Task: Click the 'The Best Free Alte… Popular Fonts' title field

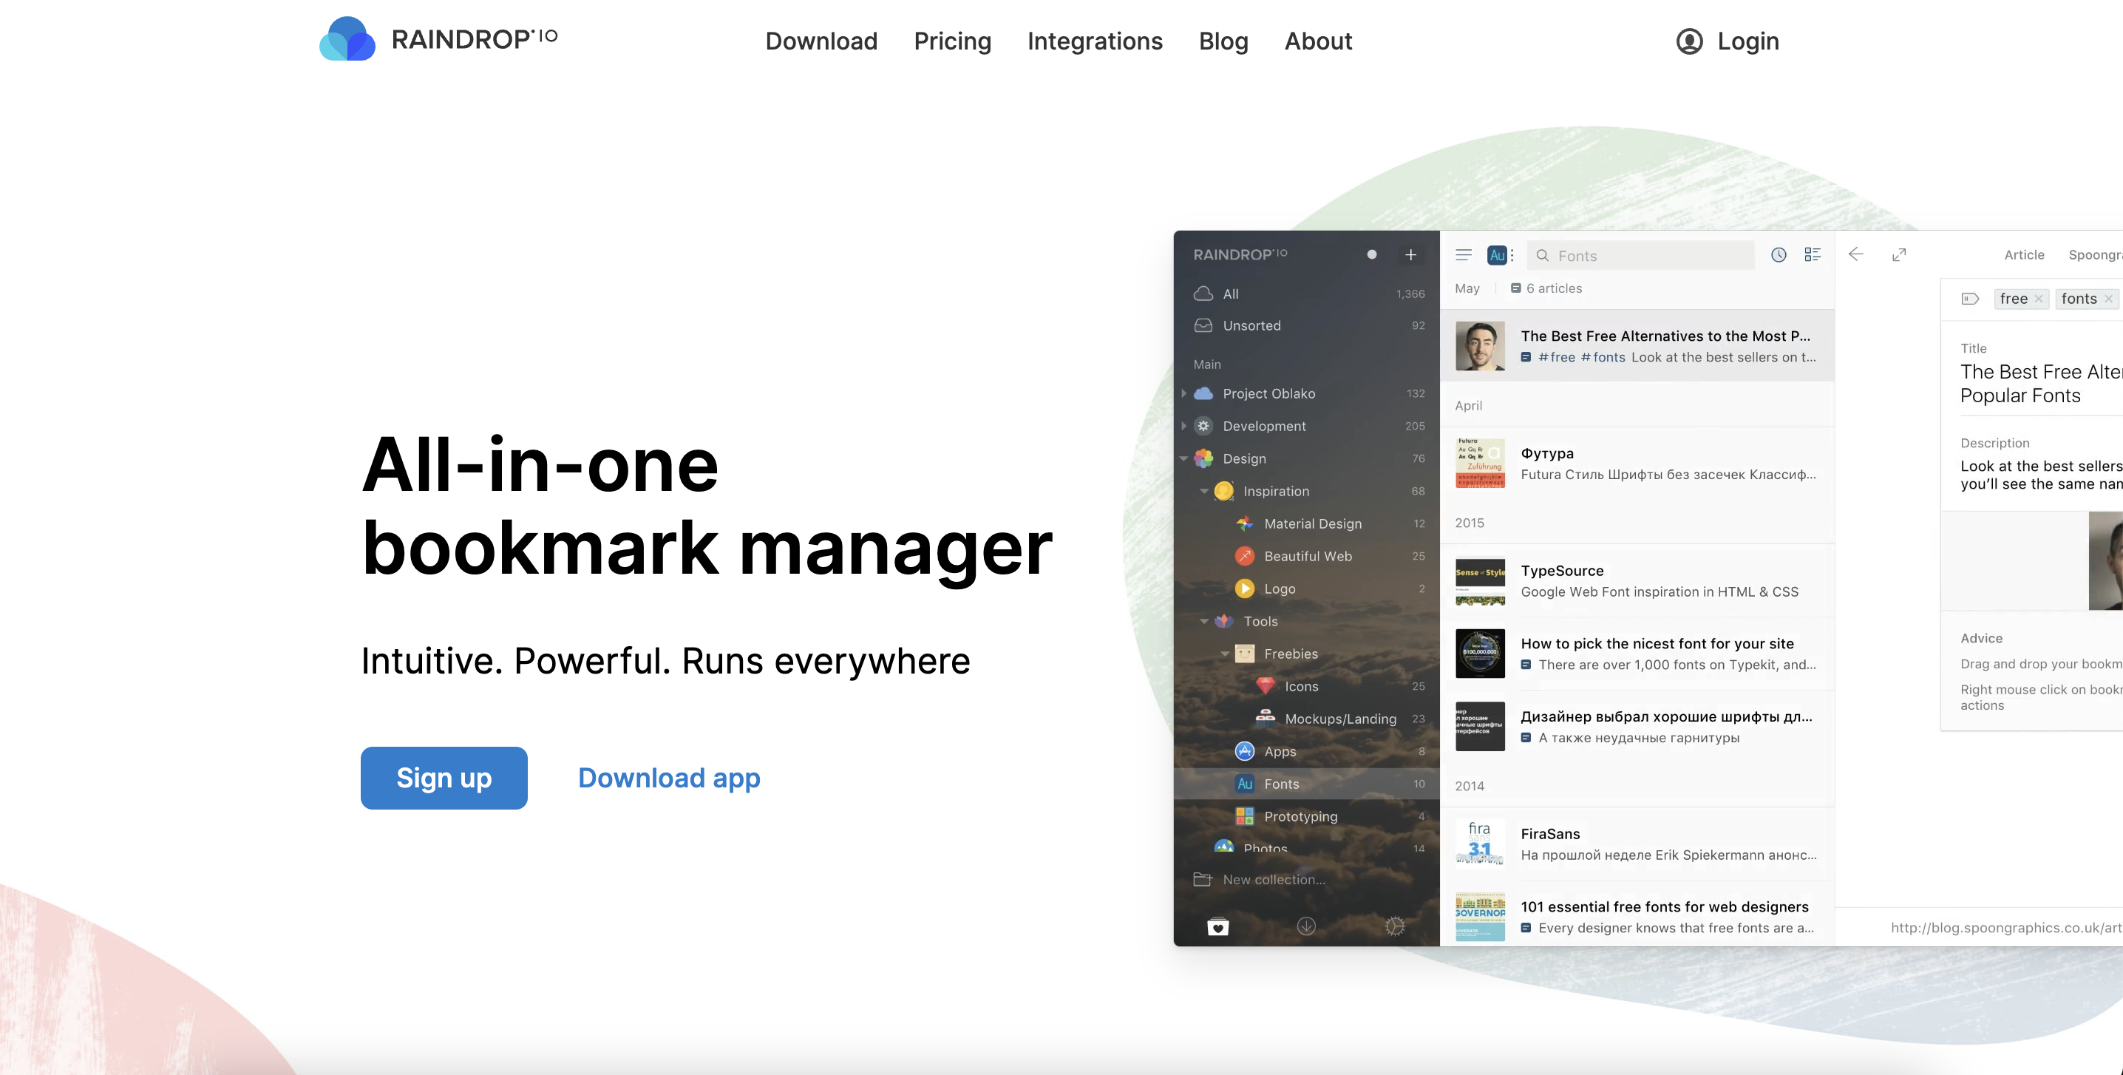Action: [2042, 383]
